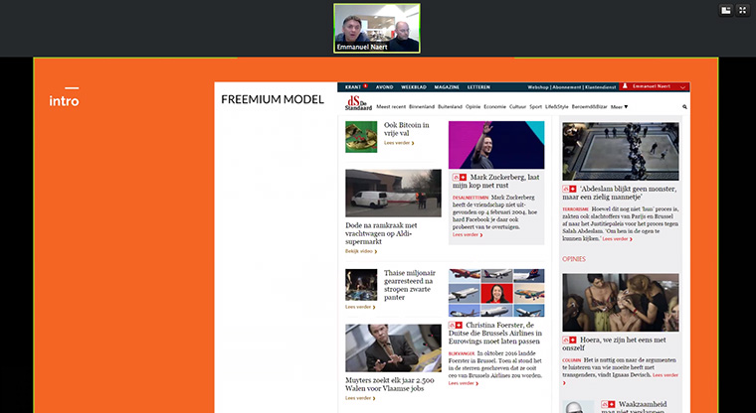This screenshot has height=413, width=756.
Task: Click the COLUMN category label
Action: tap(571, 360)
